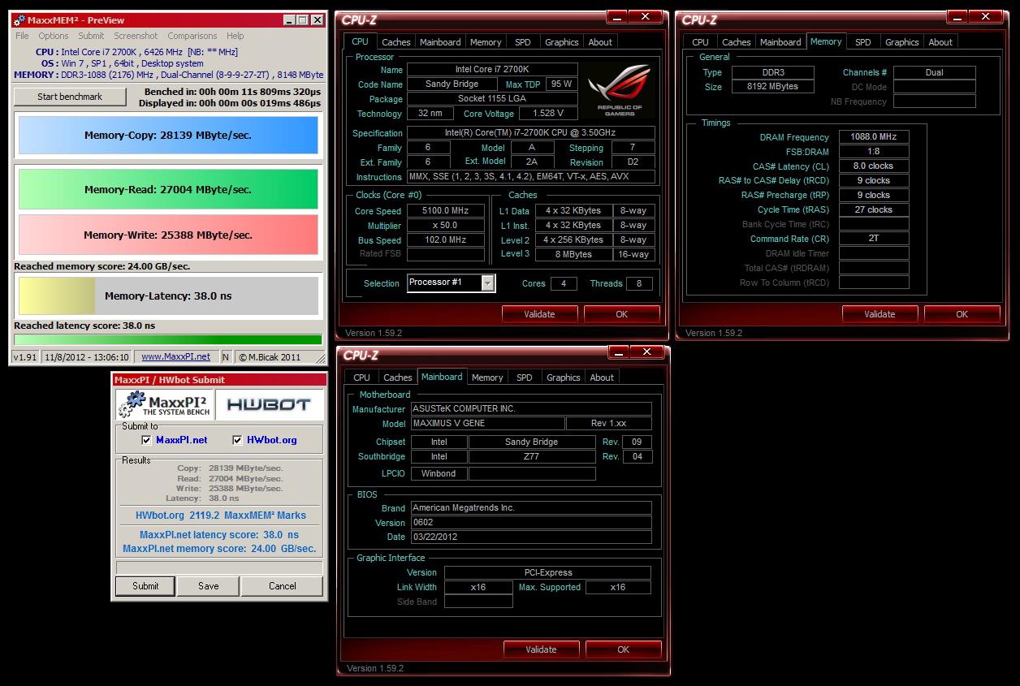
Task: Click the blue Memory-Copy result bar
Action: [x=168, y=136]
